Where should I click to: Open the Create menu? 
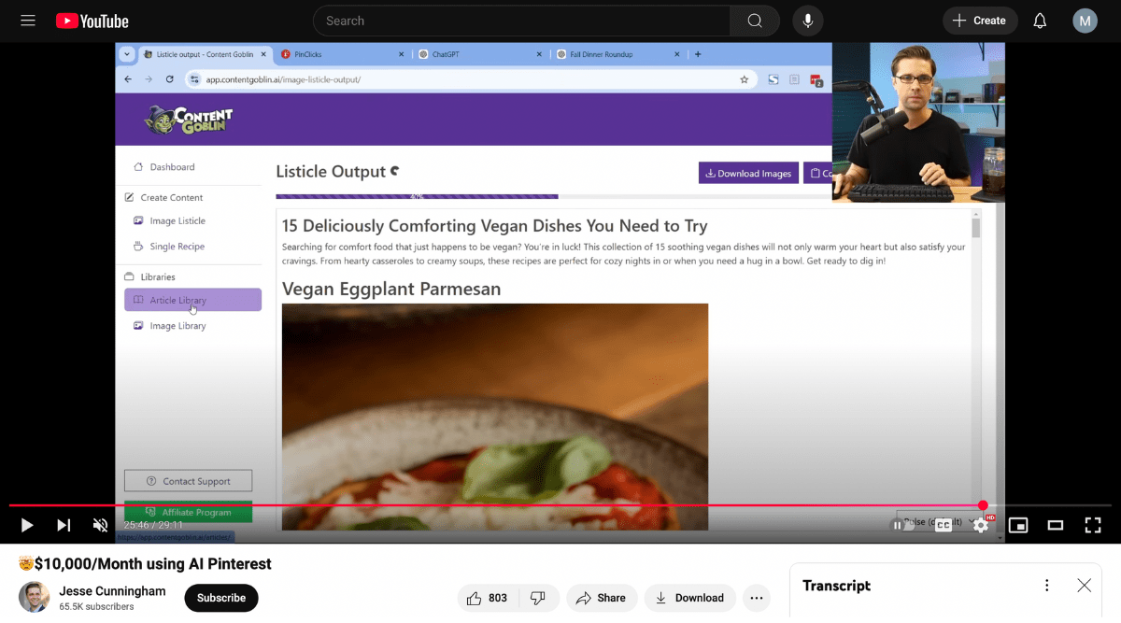(979, 21)
